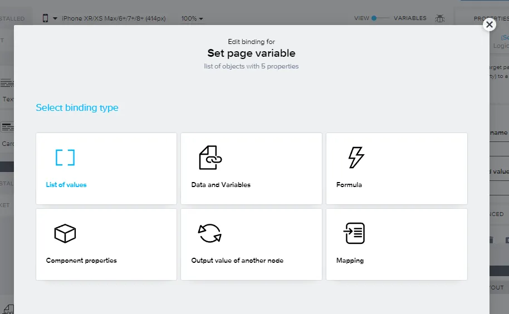Click the phone device icon in top bar
509x314 pixels.
[x=46, y=18]
